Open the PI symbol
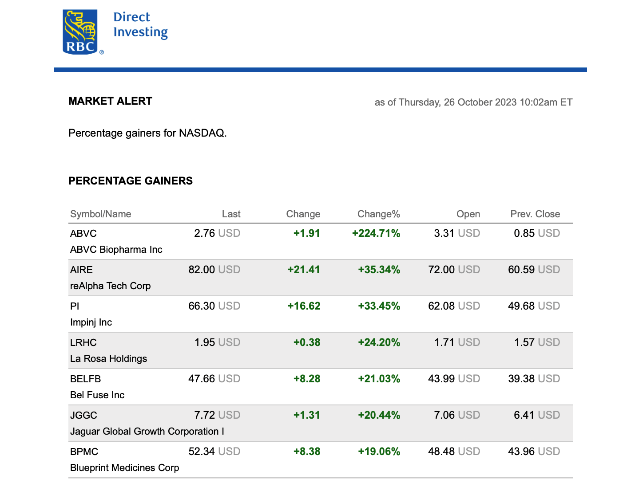 (75, 306)
